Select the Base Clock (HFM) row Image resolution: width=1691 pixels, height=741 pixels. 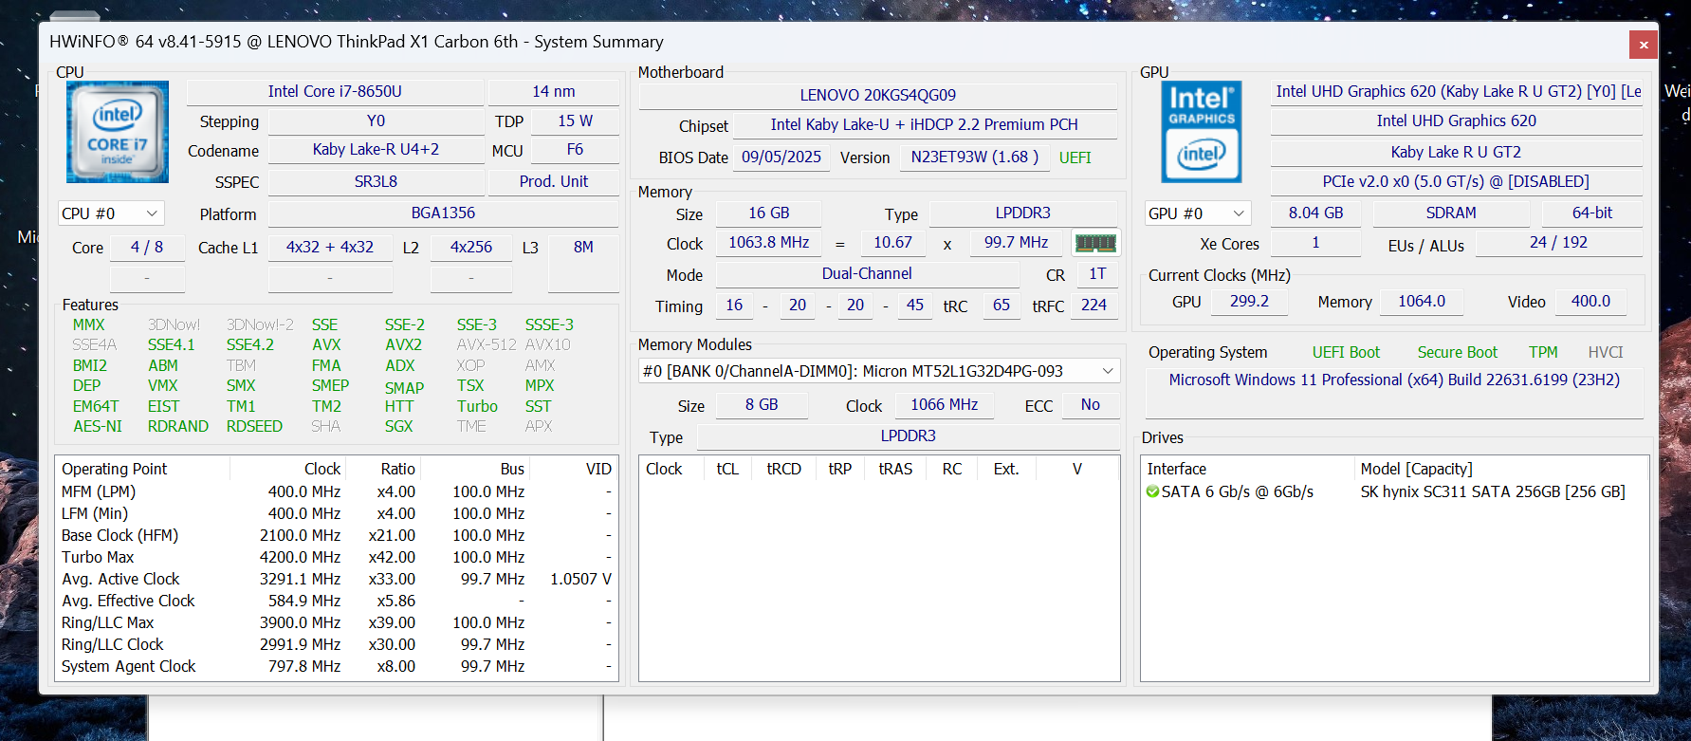(x=337, y=535)
